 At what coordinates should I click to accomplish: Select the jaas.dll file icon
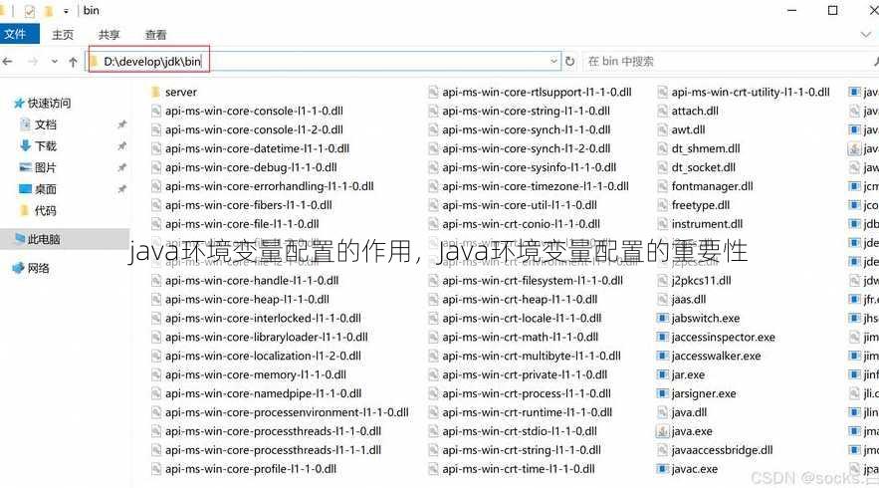663,299
